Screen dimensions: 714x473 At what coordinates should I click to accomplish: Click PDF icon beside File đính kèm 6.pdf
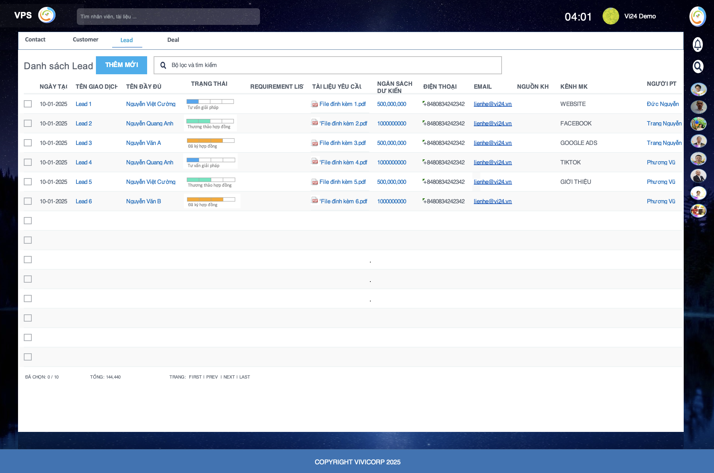click(315, 200)
